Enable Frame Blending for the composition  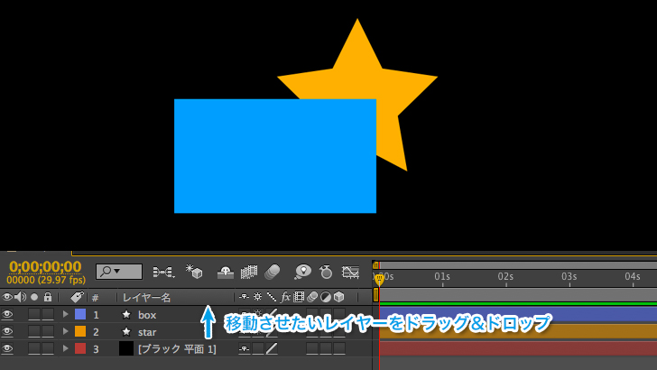pyautogui.click(x=249, y=271)
